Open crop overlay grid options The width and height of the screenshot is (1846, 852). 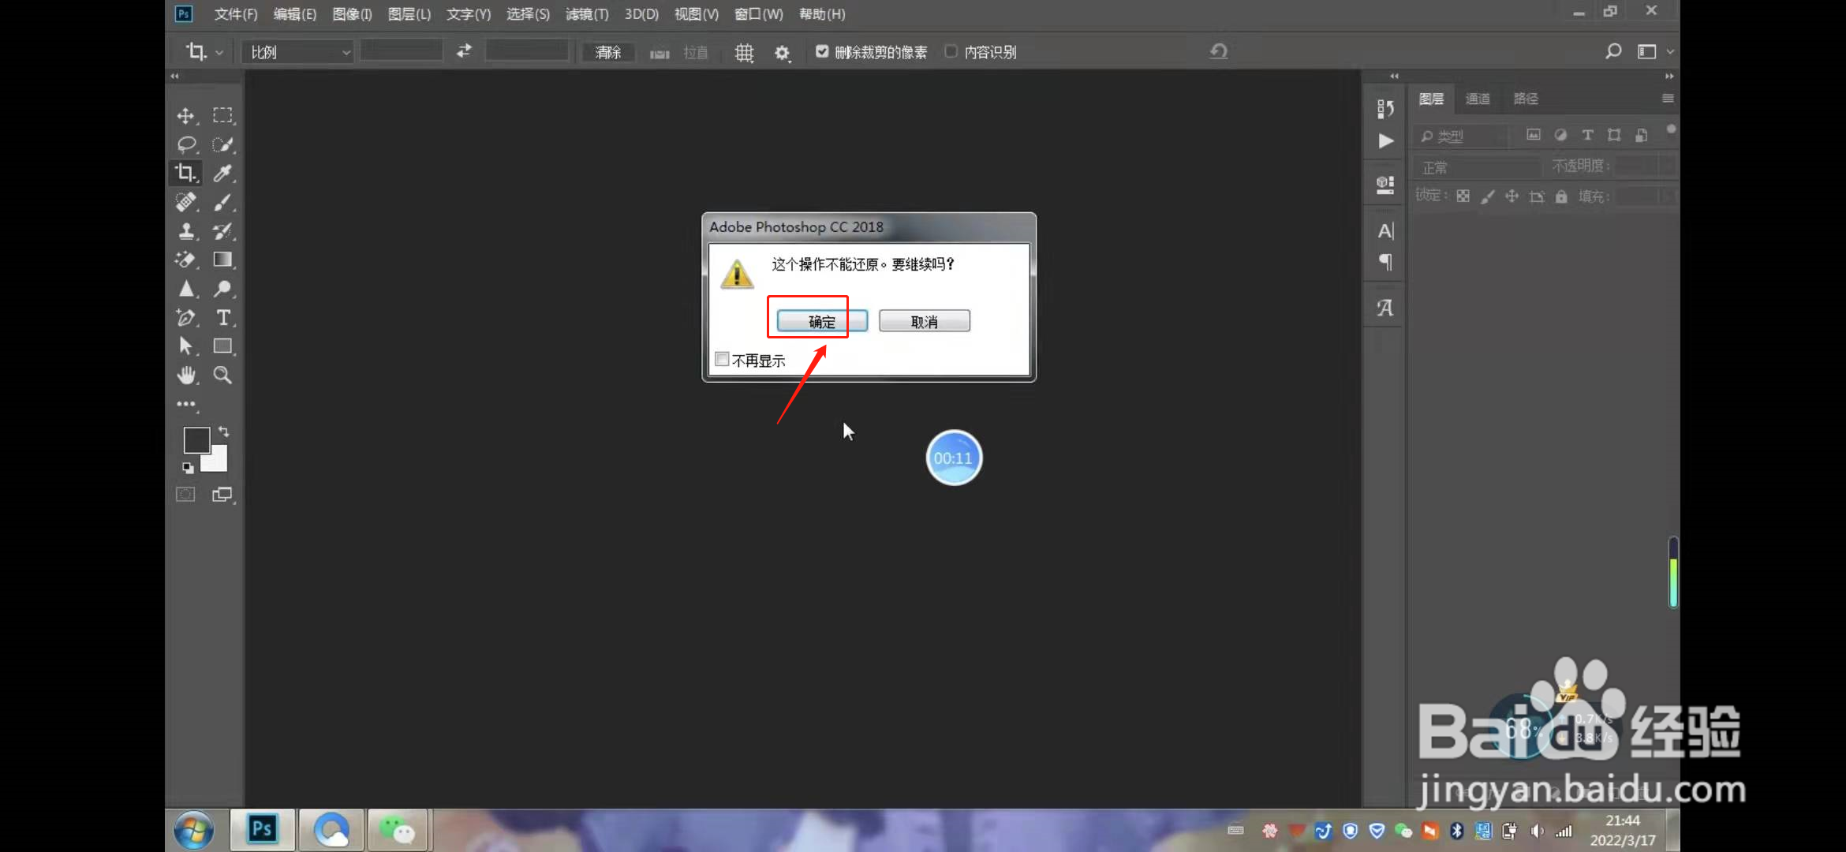(744, 53)
